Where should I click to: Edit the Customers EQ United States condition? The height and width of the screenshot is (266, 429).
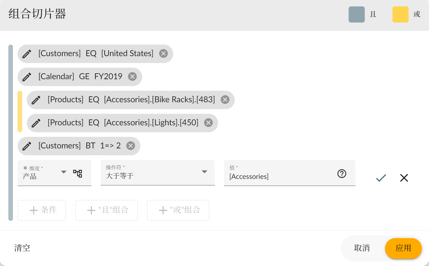(27, 54)
